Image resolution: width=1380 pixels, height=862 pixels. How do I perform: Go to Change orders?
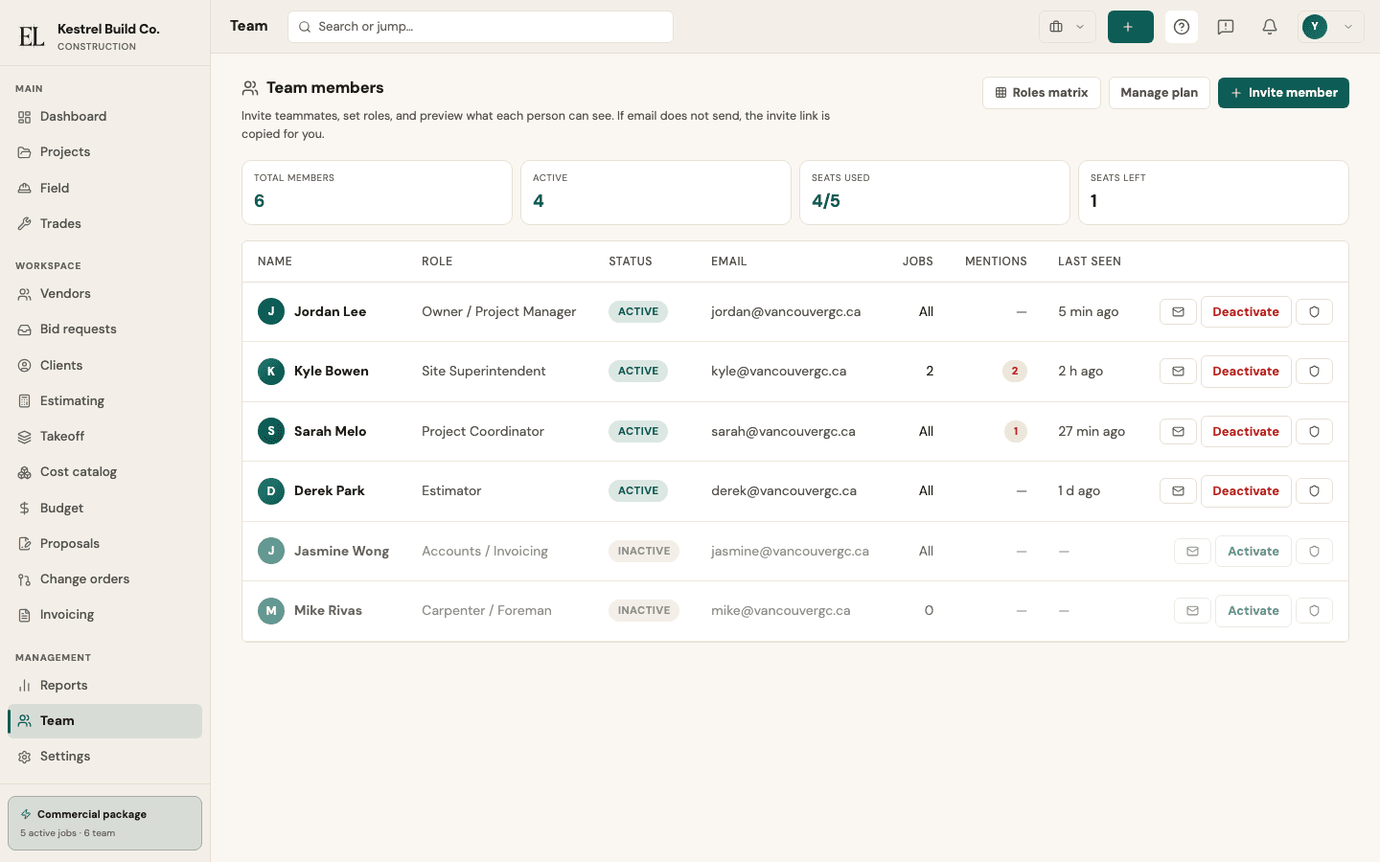(x=104, y=579)
